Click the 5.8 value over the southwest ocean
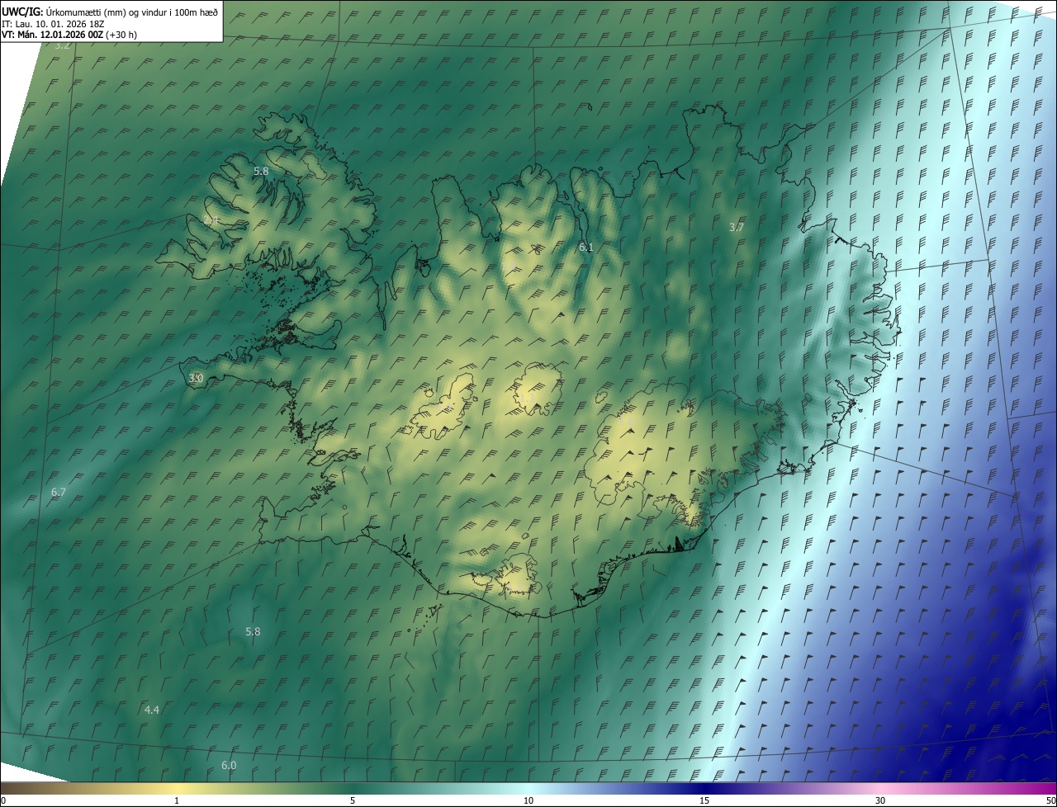Screen dimensions: 1057x807 tap(253, 631)
